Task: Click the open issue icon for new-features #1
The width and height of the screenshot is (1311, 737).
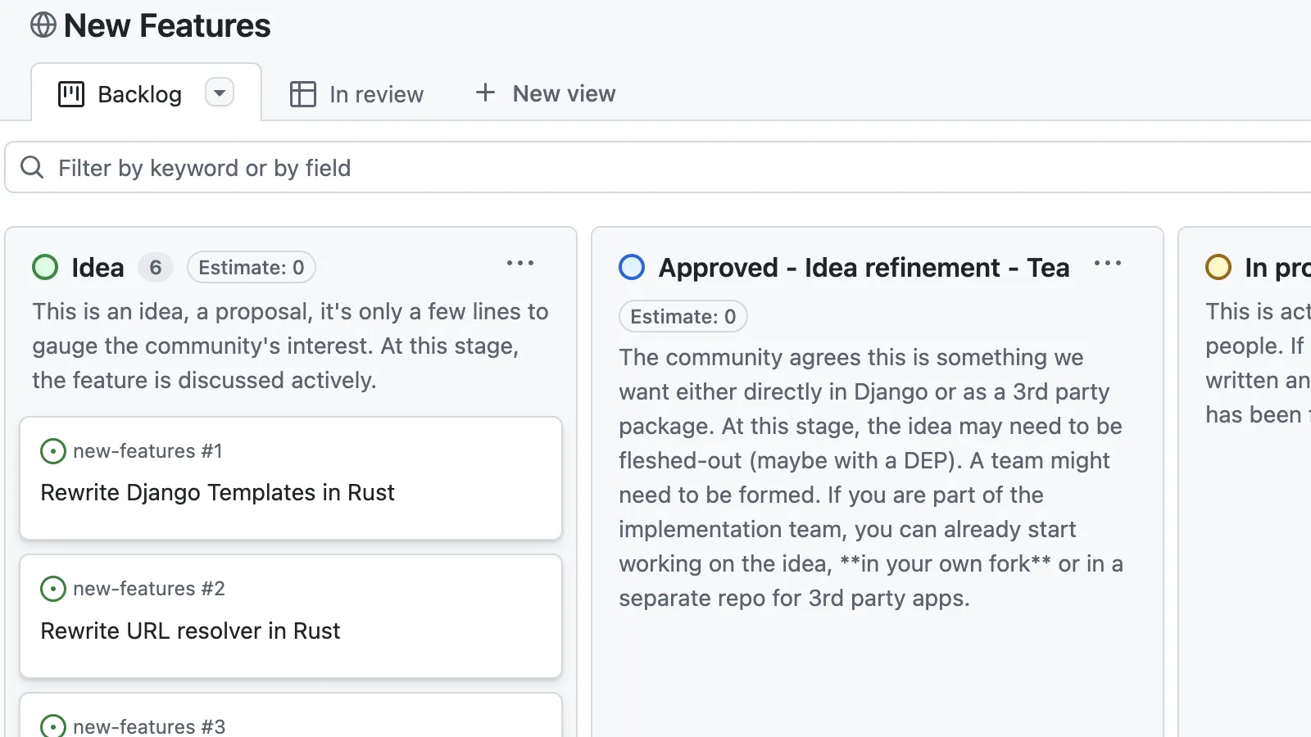Action: click(52, 450)
